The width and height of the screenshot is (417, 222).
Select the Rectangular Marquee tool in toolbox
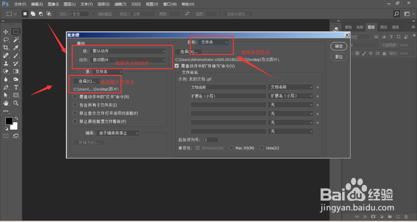coord(16,32)
